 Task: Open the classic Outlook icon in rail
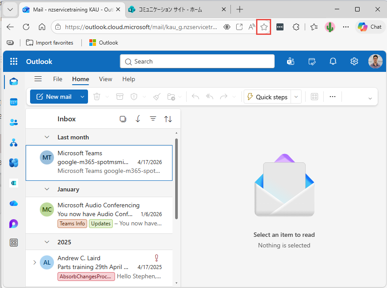coord(14,183)
